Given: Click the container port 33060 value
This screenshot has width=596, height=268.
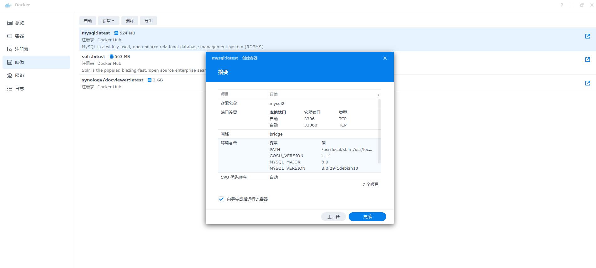Looking at the screenshot, I should (311, 125).
